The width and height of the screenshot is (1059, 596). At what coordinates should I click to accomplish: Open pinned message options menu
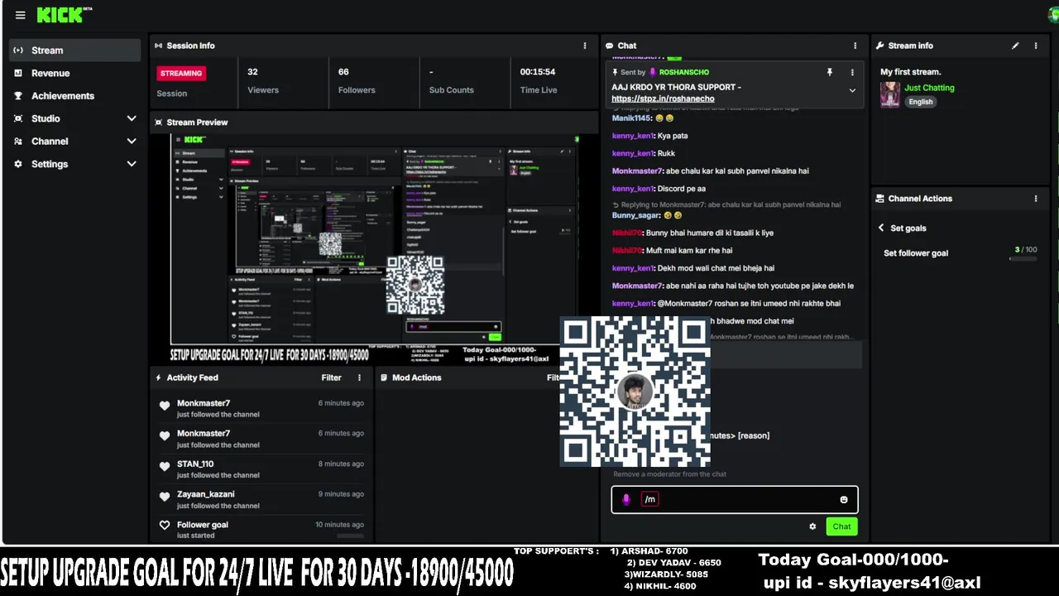[x=852, y=72]
